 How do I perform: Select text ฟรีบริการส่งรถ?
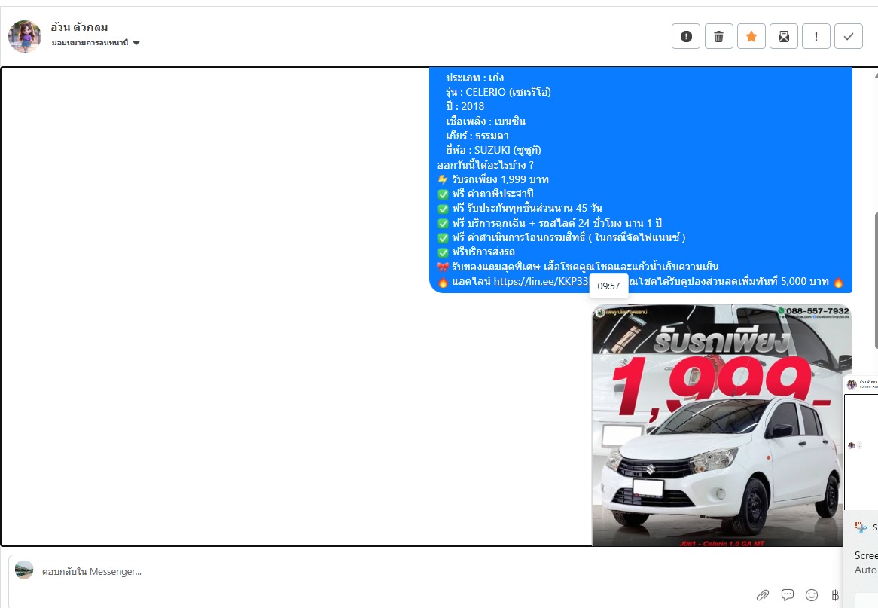tap(483, 252)
